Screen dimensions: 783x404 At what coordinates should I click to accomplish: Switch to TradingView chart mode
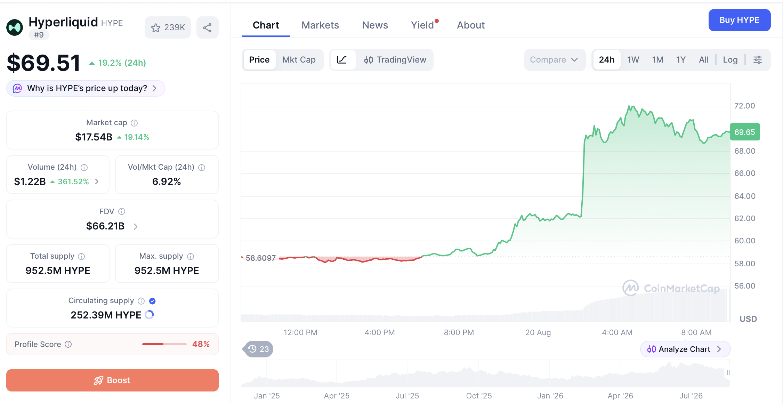pos(395,60)
